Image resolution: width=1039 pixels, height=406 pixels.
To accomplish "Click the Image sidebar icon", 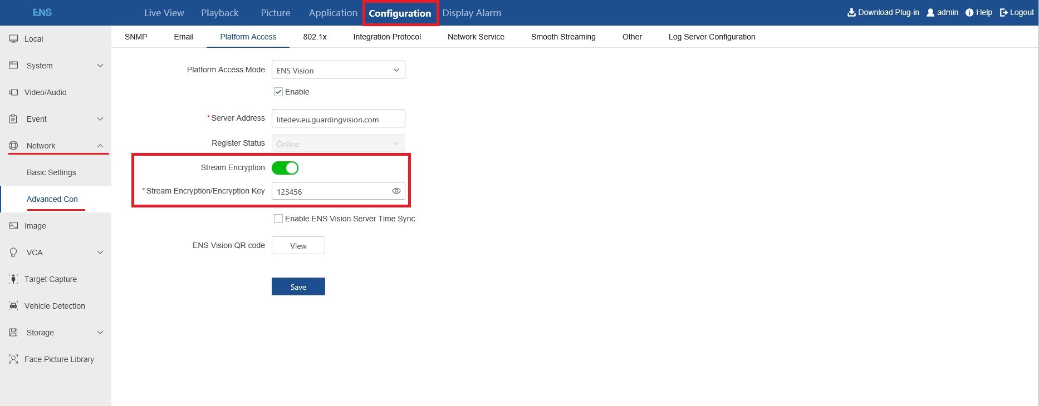I will coord(13,226).
